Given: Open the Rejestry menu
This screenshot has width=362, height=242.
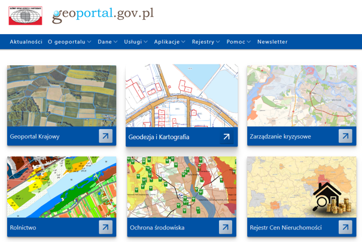Looking at the screenshot, I should 203,42.
